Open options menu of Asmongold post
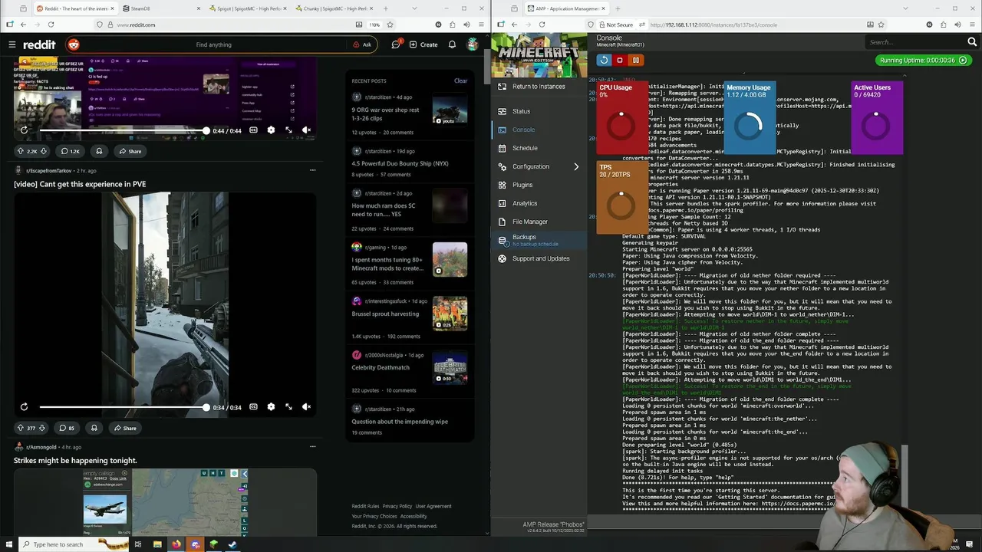The image size is (982, 552). pos(312,446)
